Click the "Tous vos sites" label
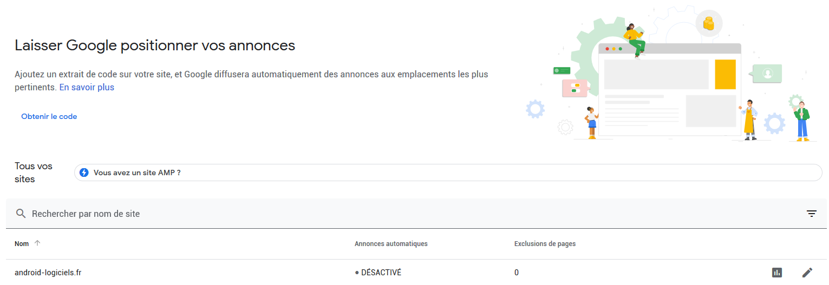Screen dimensions: 829x285 click(x=34, y=173)
